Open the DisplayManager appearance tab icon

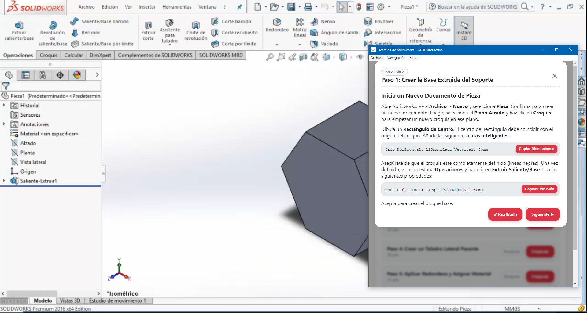77,75
